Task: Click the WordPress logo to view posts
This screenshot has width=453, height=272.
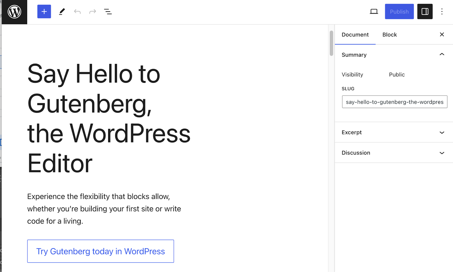Action: click(x=14, y=12)
